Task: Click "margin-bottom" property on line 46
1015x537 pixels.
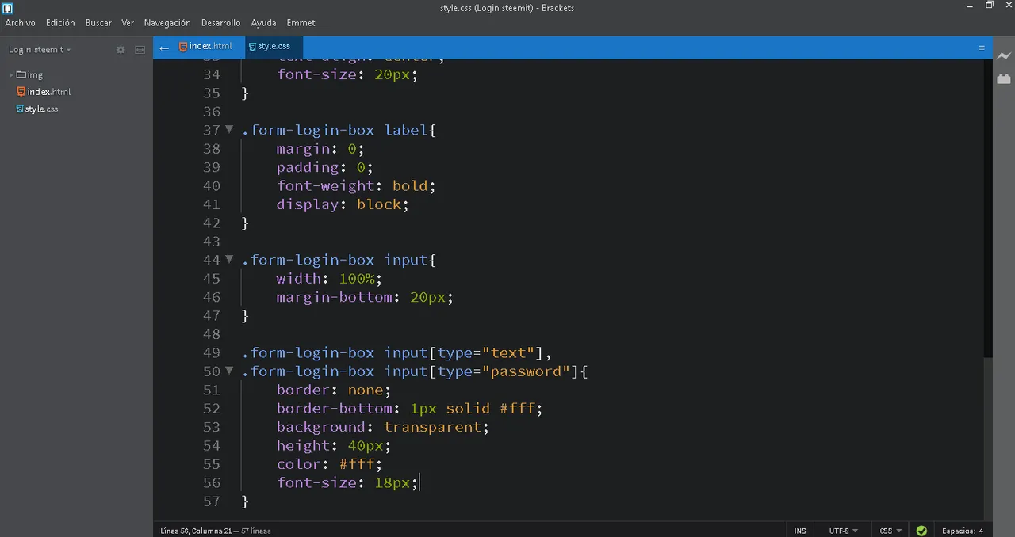Action: [334, 297]
